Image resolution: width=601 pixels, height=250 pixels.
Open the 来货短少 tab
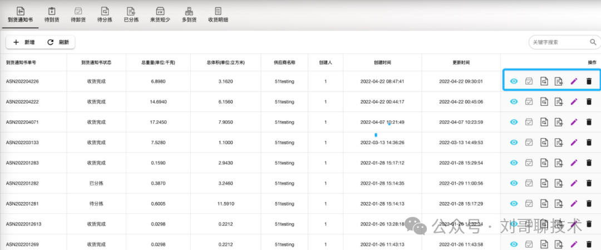coord(160,16)
